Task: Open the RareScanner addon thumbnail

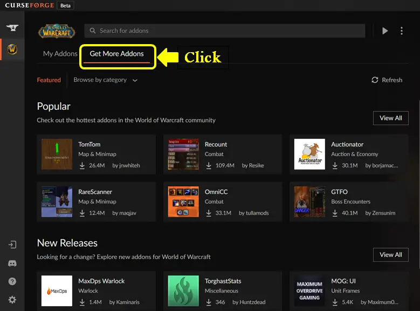Action: (57, 202)
